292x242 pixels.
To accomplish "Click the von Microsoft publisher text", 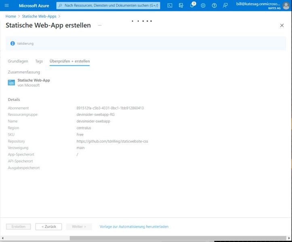I will 29,86.
